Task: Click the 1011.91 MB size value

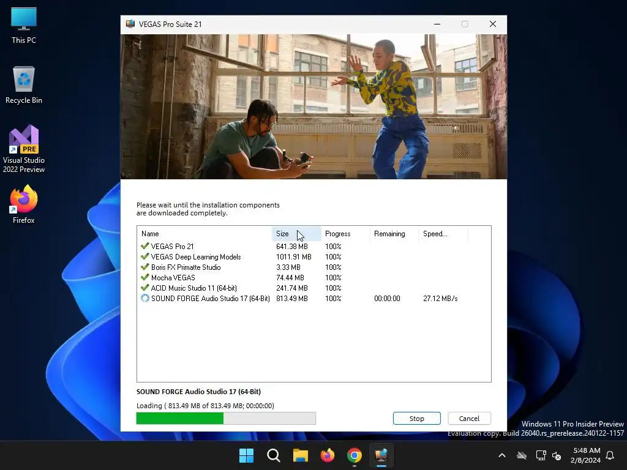Action: [x=293, y=257]
